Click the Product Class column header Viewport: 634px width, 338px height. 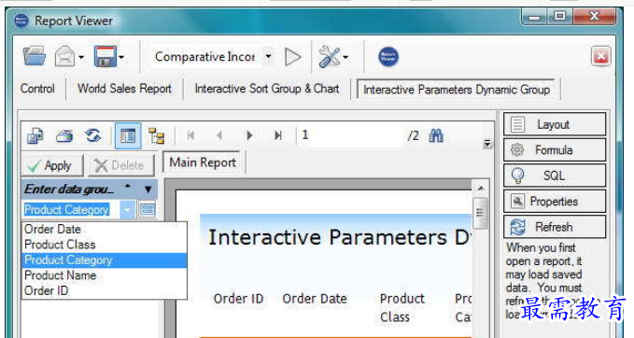pyautogui.click(x=402, y=308)
